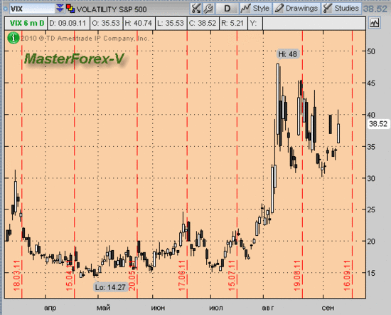Click the Style chart line icon

click(245, 9)
